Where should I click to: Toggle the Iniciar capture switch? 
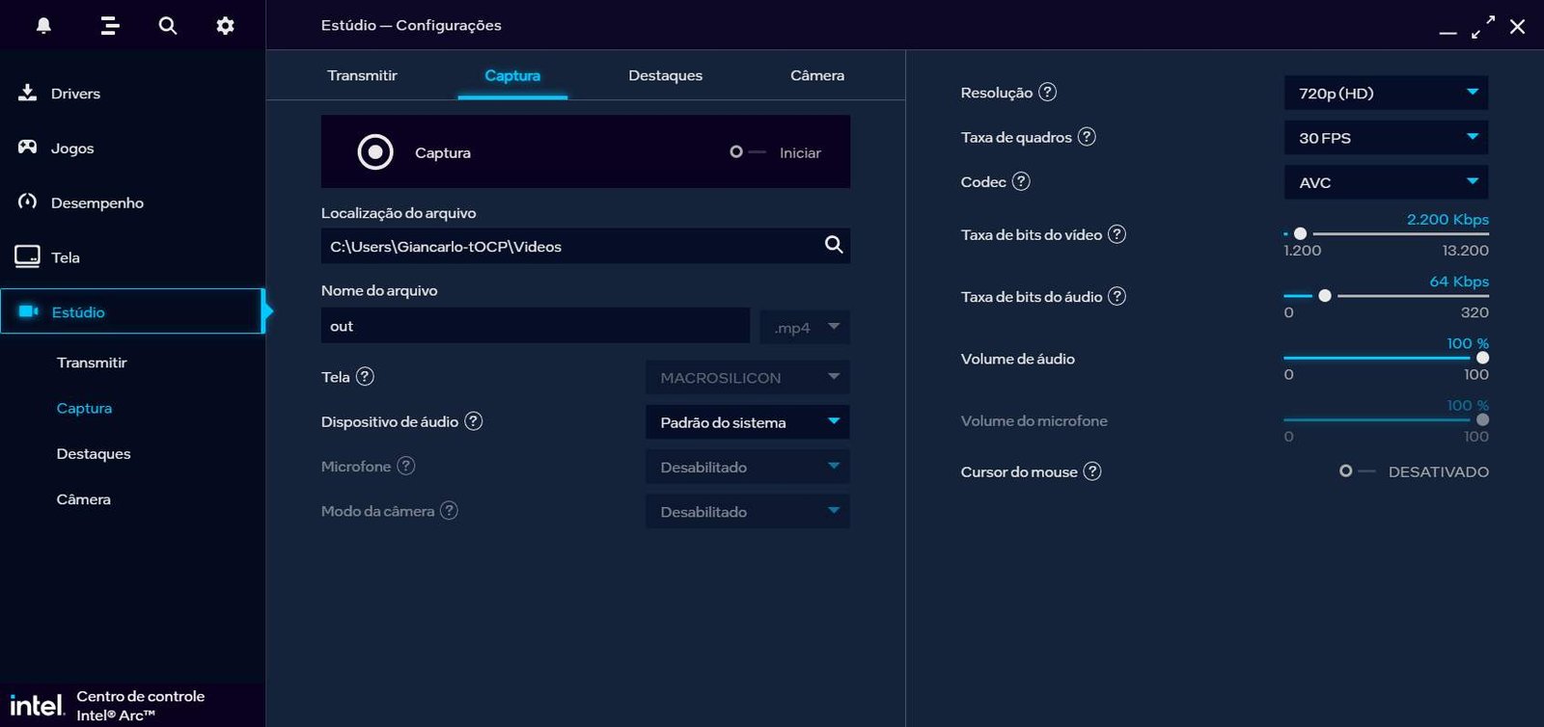[747, 152]
